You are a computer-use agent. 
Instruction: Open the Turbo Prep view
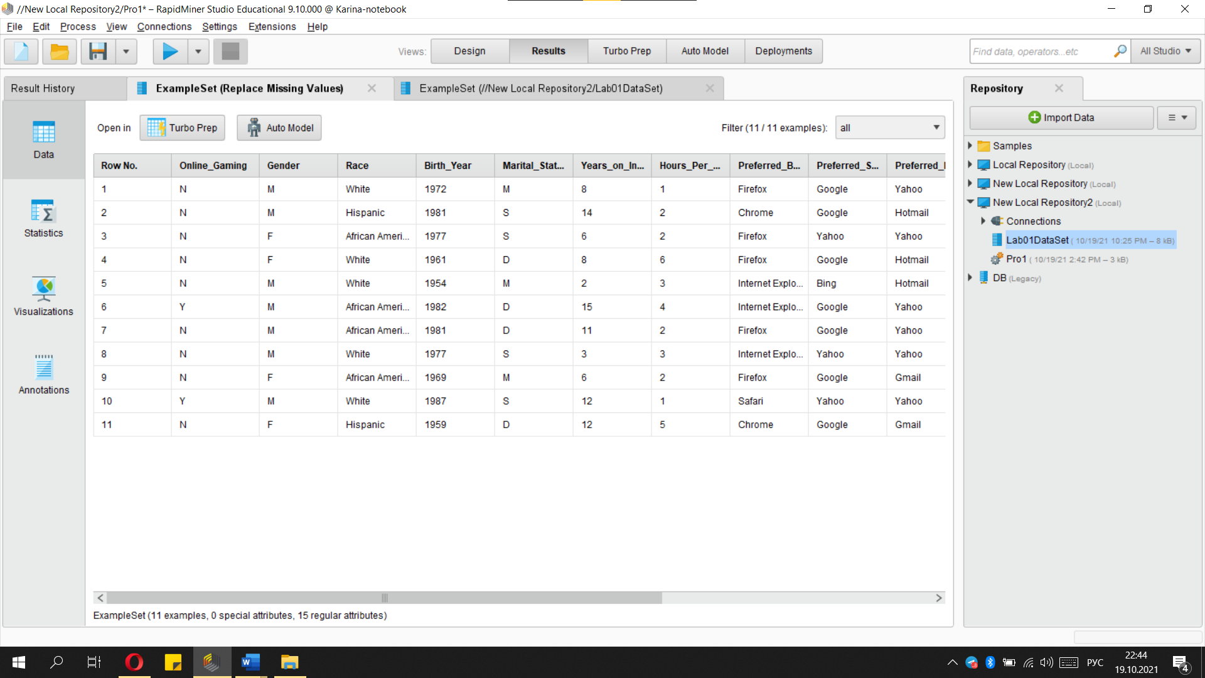(627, 51)
